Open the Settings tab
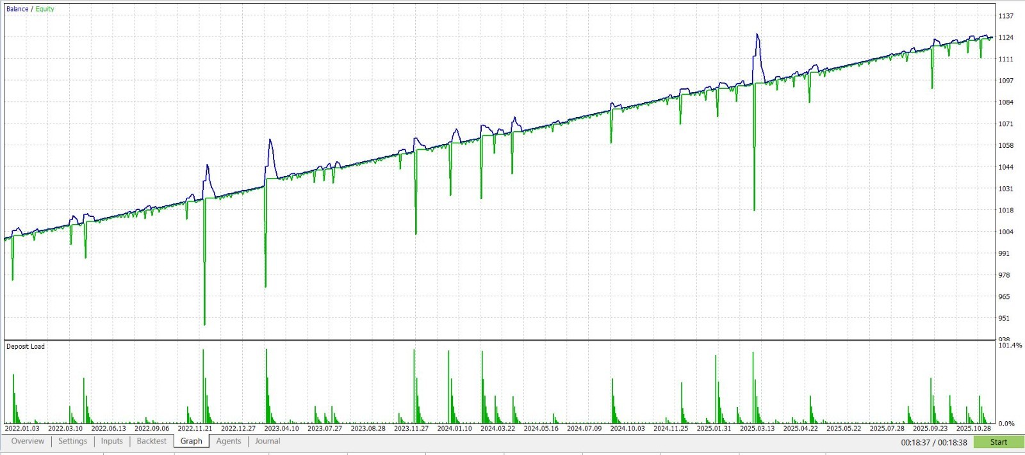The width and height of the screenshot is (1025, 455). [72, 441]
